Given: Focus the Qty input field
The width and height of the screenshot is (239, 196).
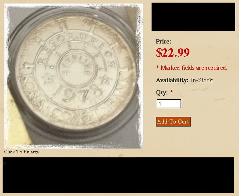Looking at the screenshot, I should (169, 104).
